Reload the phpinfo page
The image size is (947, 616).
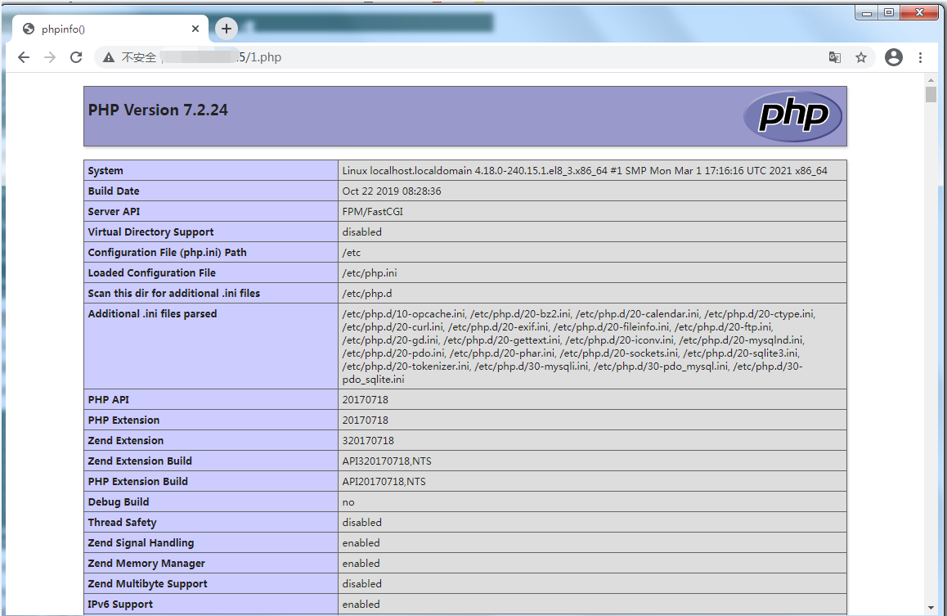click(76, 57)
